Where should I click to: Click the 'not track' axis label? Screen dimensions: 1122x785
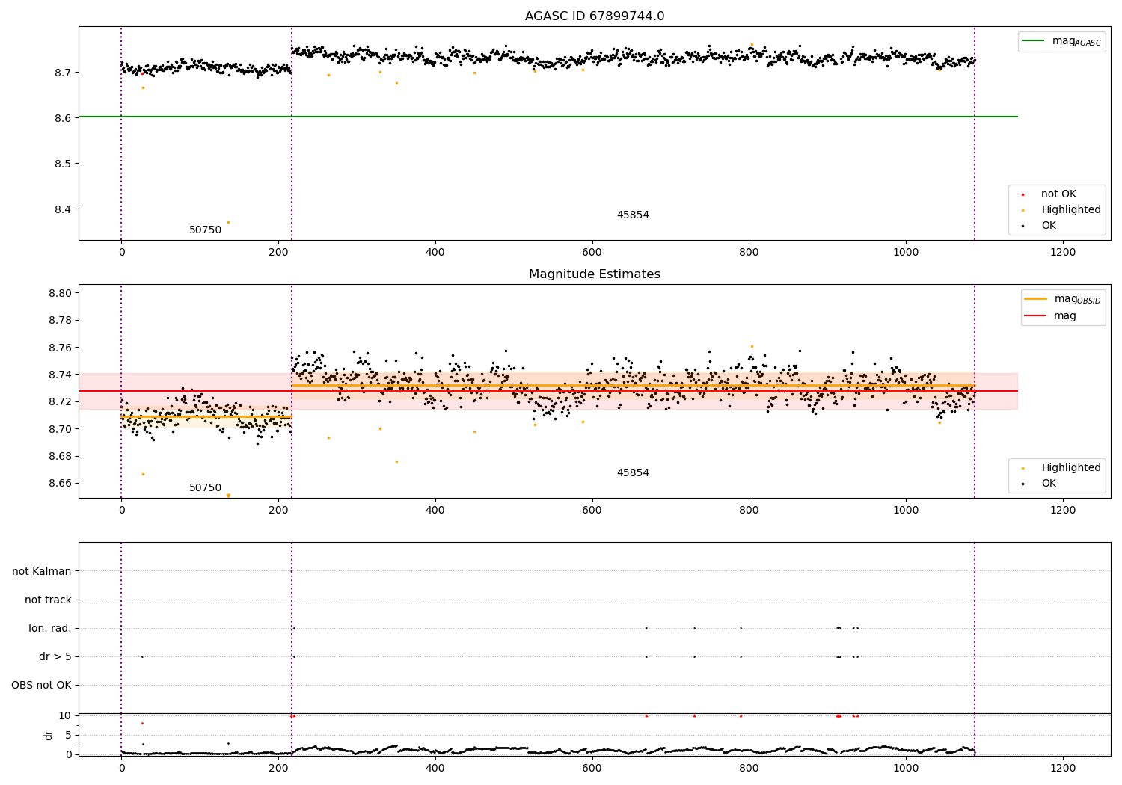coord(48,600)
